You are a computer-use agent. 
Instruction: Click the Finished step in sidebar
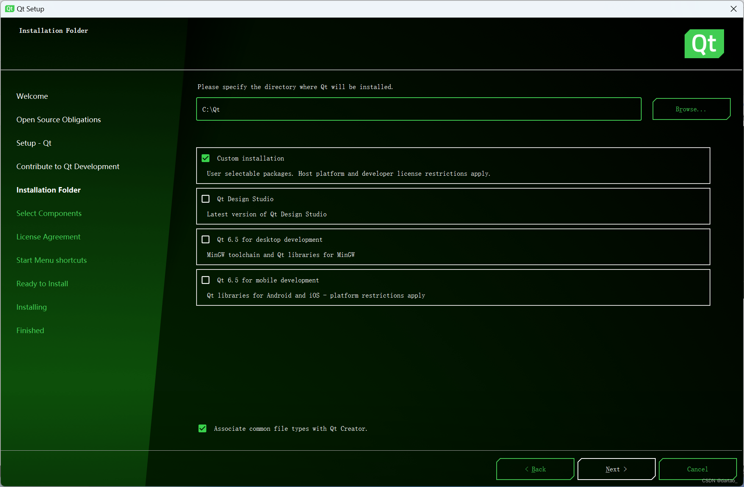click(x=30, y=330)
